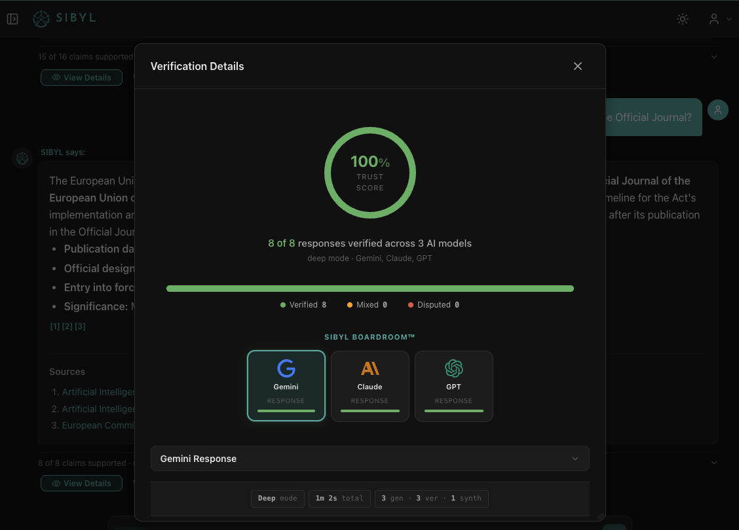
Task: Click the SIBYL avatar next to SIBYL says
Action: [22, 158]
